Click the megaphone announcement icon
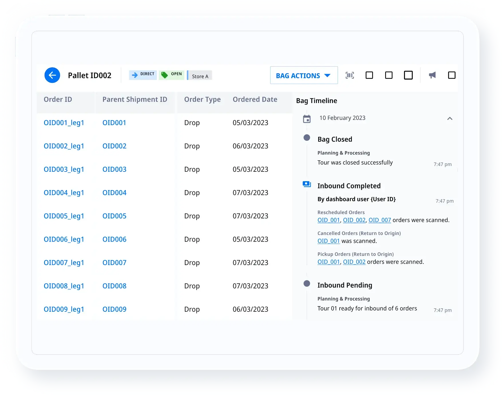Screen dimensions: 503x395 pos(432,75)
